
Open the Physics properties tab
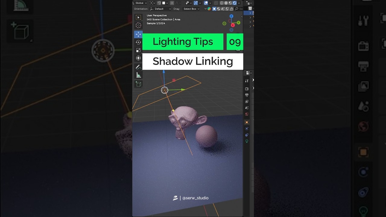[x=247, y=129]
